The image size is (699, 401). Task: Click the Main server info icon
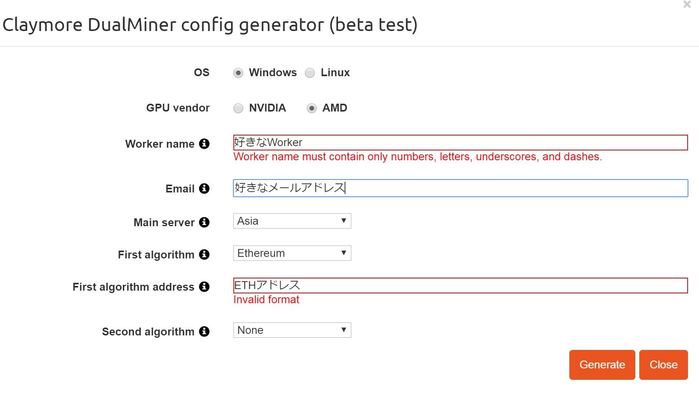(x=204, y=222)
